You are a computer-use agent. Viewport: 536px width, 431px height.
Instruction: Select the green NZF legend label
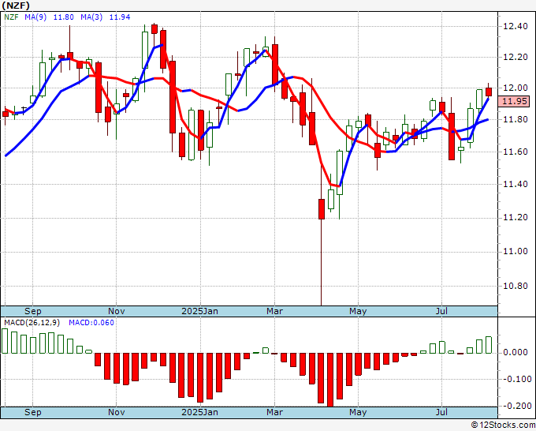11,17
